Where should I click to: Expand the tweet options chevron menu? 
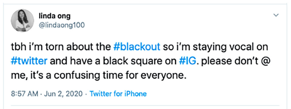point(276,15)
